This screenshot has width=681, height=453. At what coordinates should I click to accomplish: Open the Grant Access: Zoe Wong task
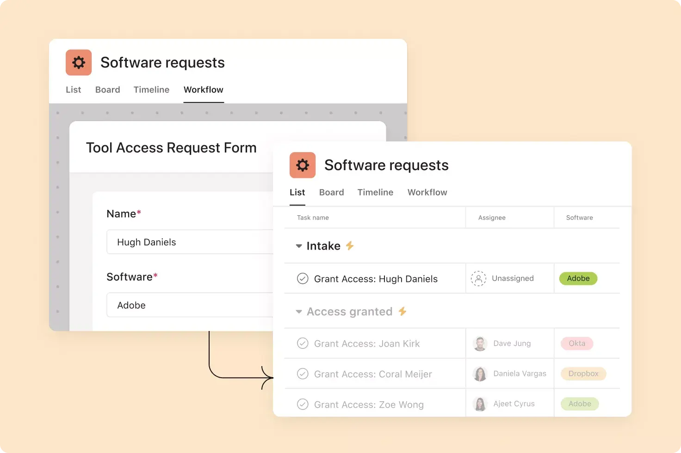coord(369,404)
